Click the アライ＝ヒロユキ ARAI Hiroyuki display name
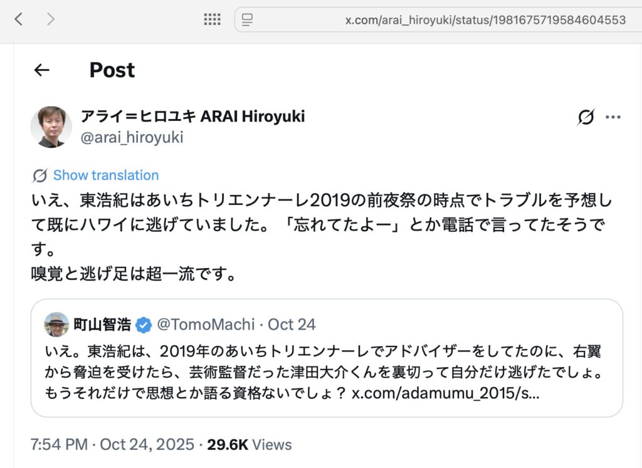The width and height of the screenshot is (642, 468). click(x=192, y=116)
